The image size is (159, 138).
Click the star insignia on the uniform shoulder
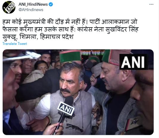[134, 121]
